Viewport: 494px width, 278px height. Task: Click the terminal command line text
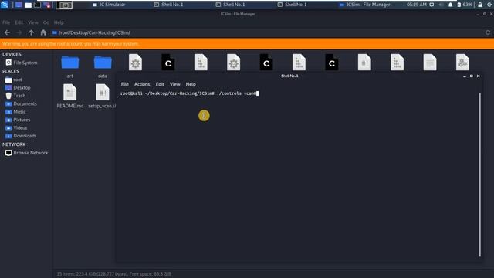pos(189,93)
